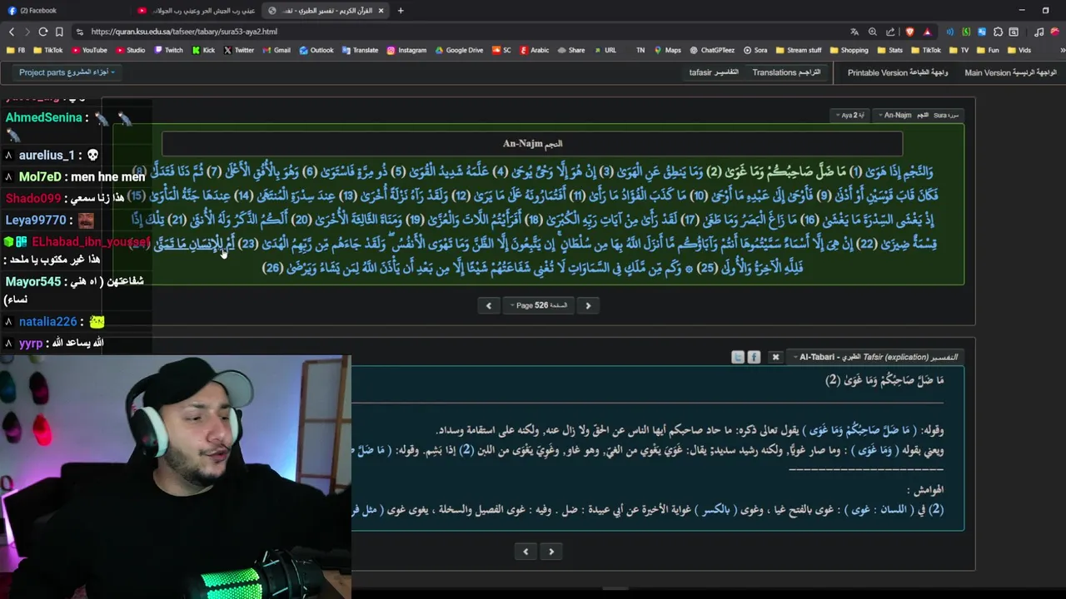Bookmark this page with the bookmark icon

click(59, 32)
